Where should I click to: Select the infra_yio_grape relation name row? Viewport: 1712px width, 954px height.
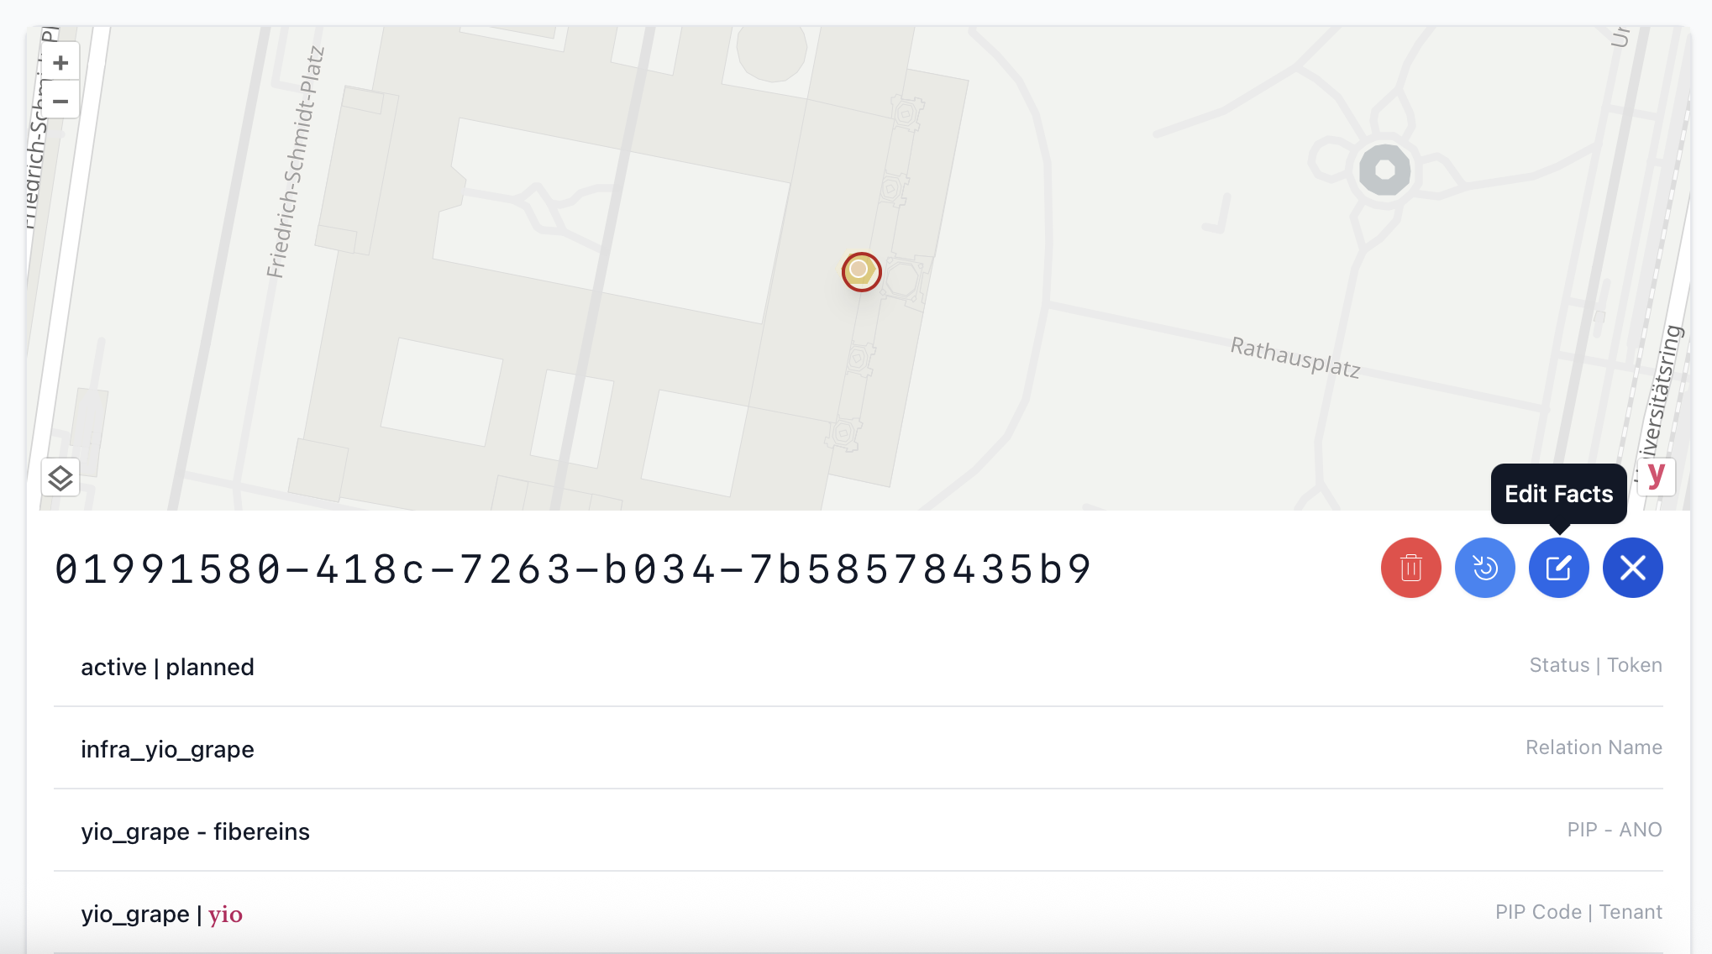167,749
